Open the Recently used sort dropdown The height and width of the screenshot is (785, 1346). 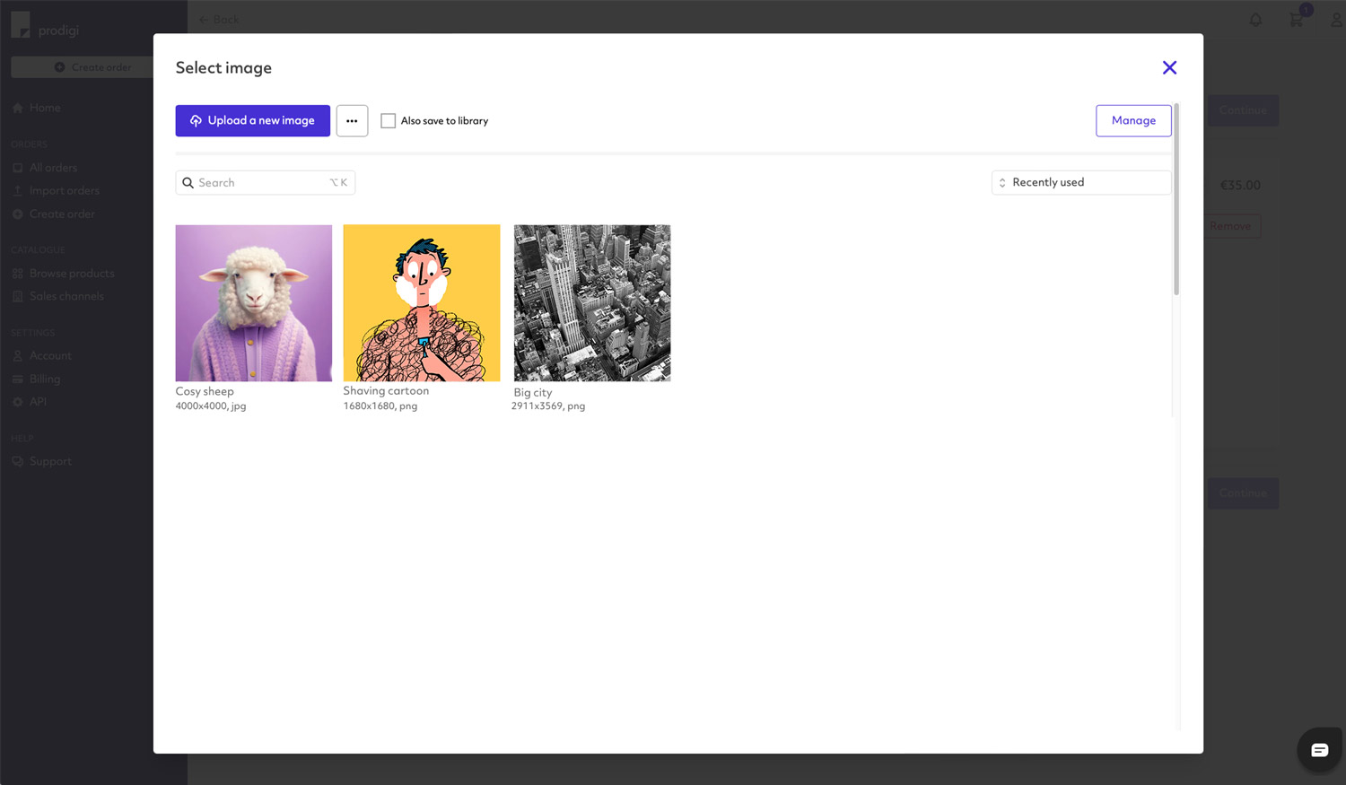[1080, 182]
